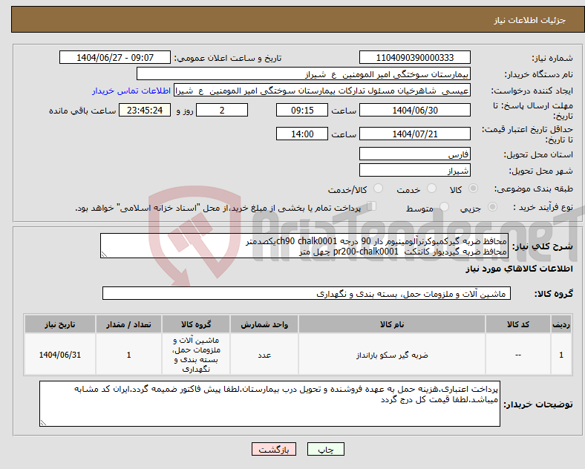
Task: Click the validity time field 14:00
Action: click(302, 134)
